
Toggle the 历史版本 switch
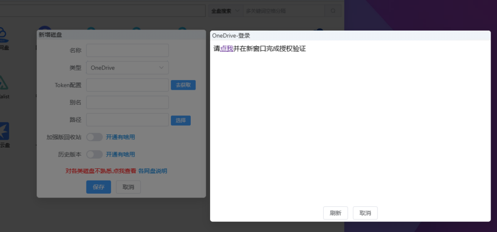[x=95, y=154]
